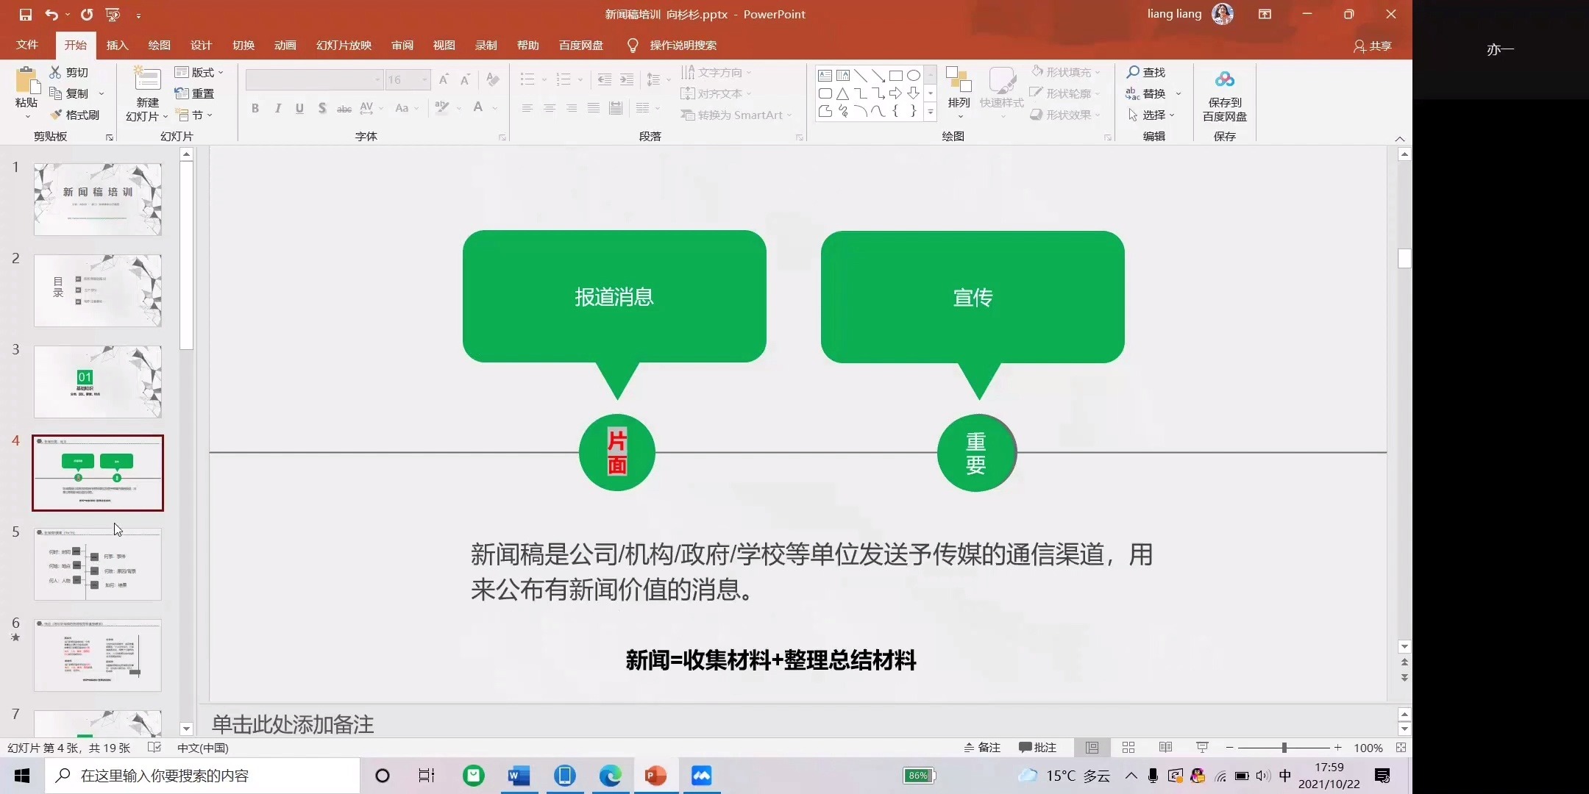Switch to the Insert (插入) tab

coord(117,45)
